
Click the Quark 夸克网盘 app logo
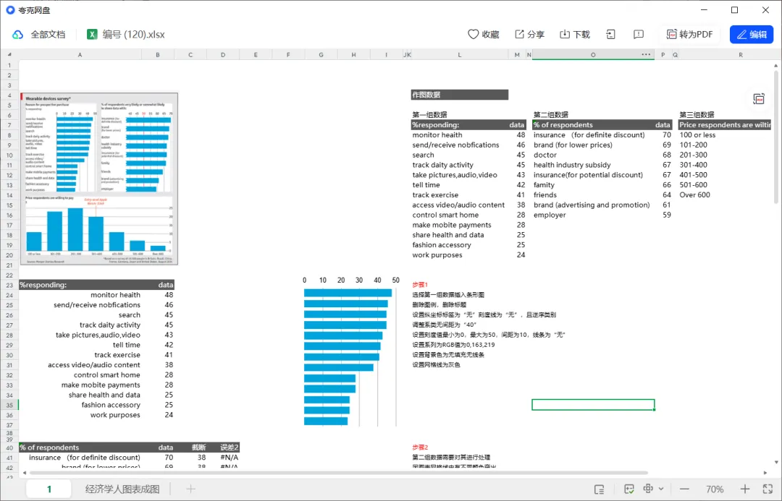[x=10, y=10]
